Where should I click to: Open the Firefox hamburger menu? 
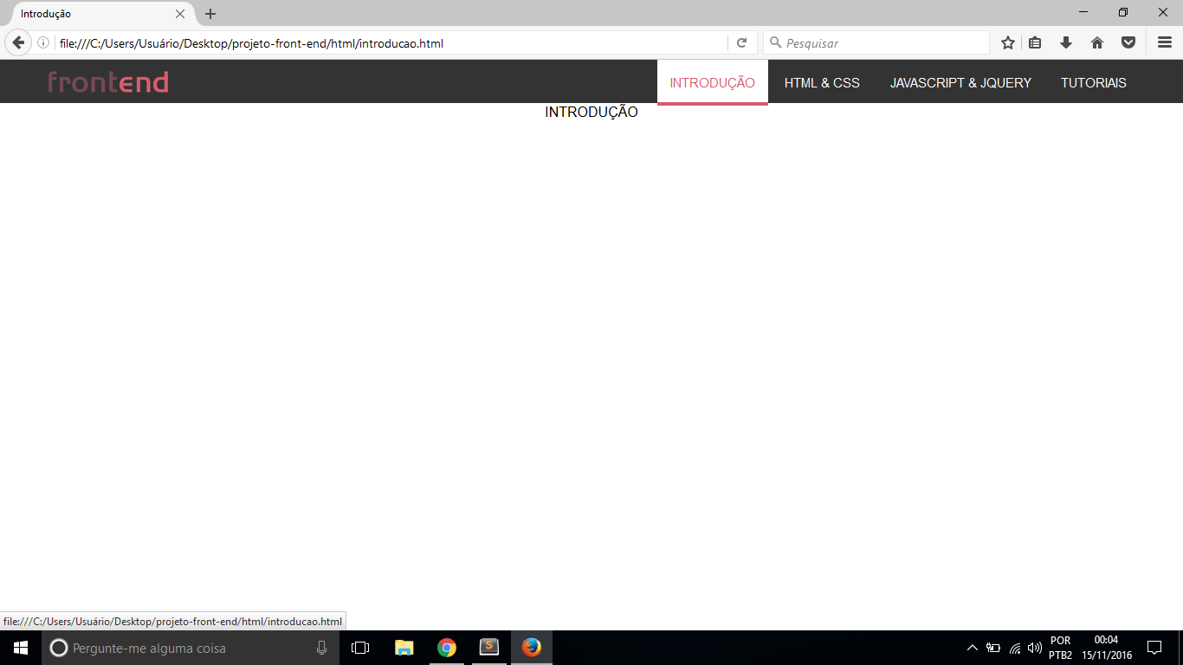[1165, 42]
